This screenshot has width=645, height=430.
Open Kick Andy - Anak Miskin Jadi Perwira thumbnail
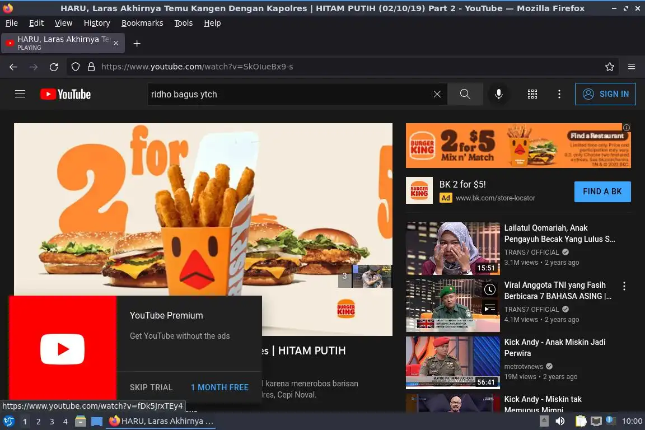452,362
